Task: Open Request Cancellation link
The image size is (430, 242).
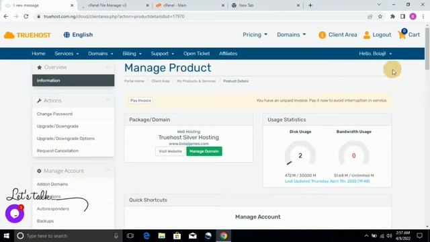Action: 58,151
